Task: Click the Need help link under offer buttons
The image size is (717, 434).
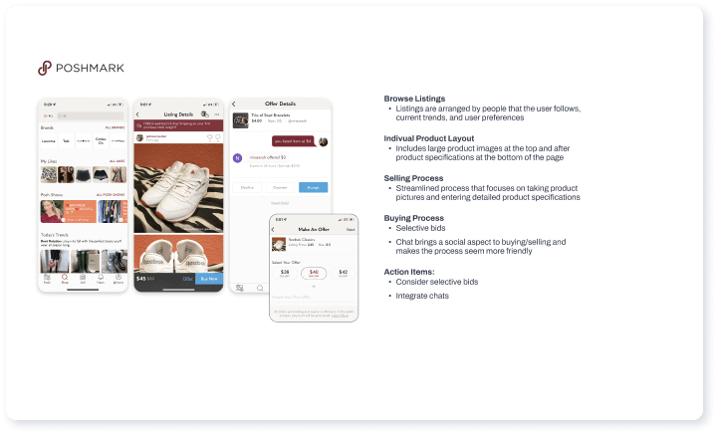Action: coord(280,203)
